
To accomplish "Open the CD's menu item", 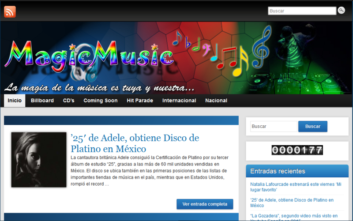I will (69, 101).
